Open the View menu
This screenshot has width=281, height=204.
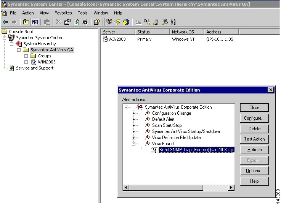tap(44, 13)
